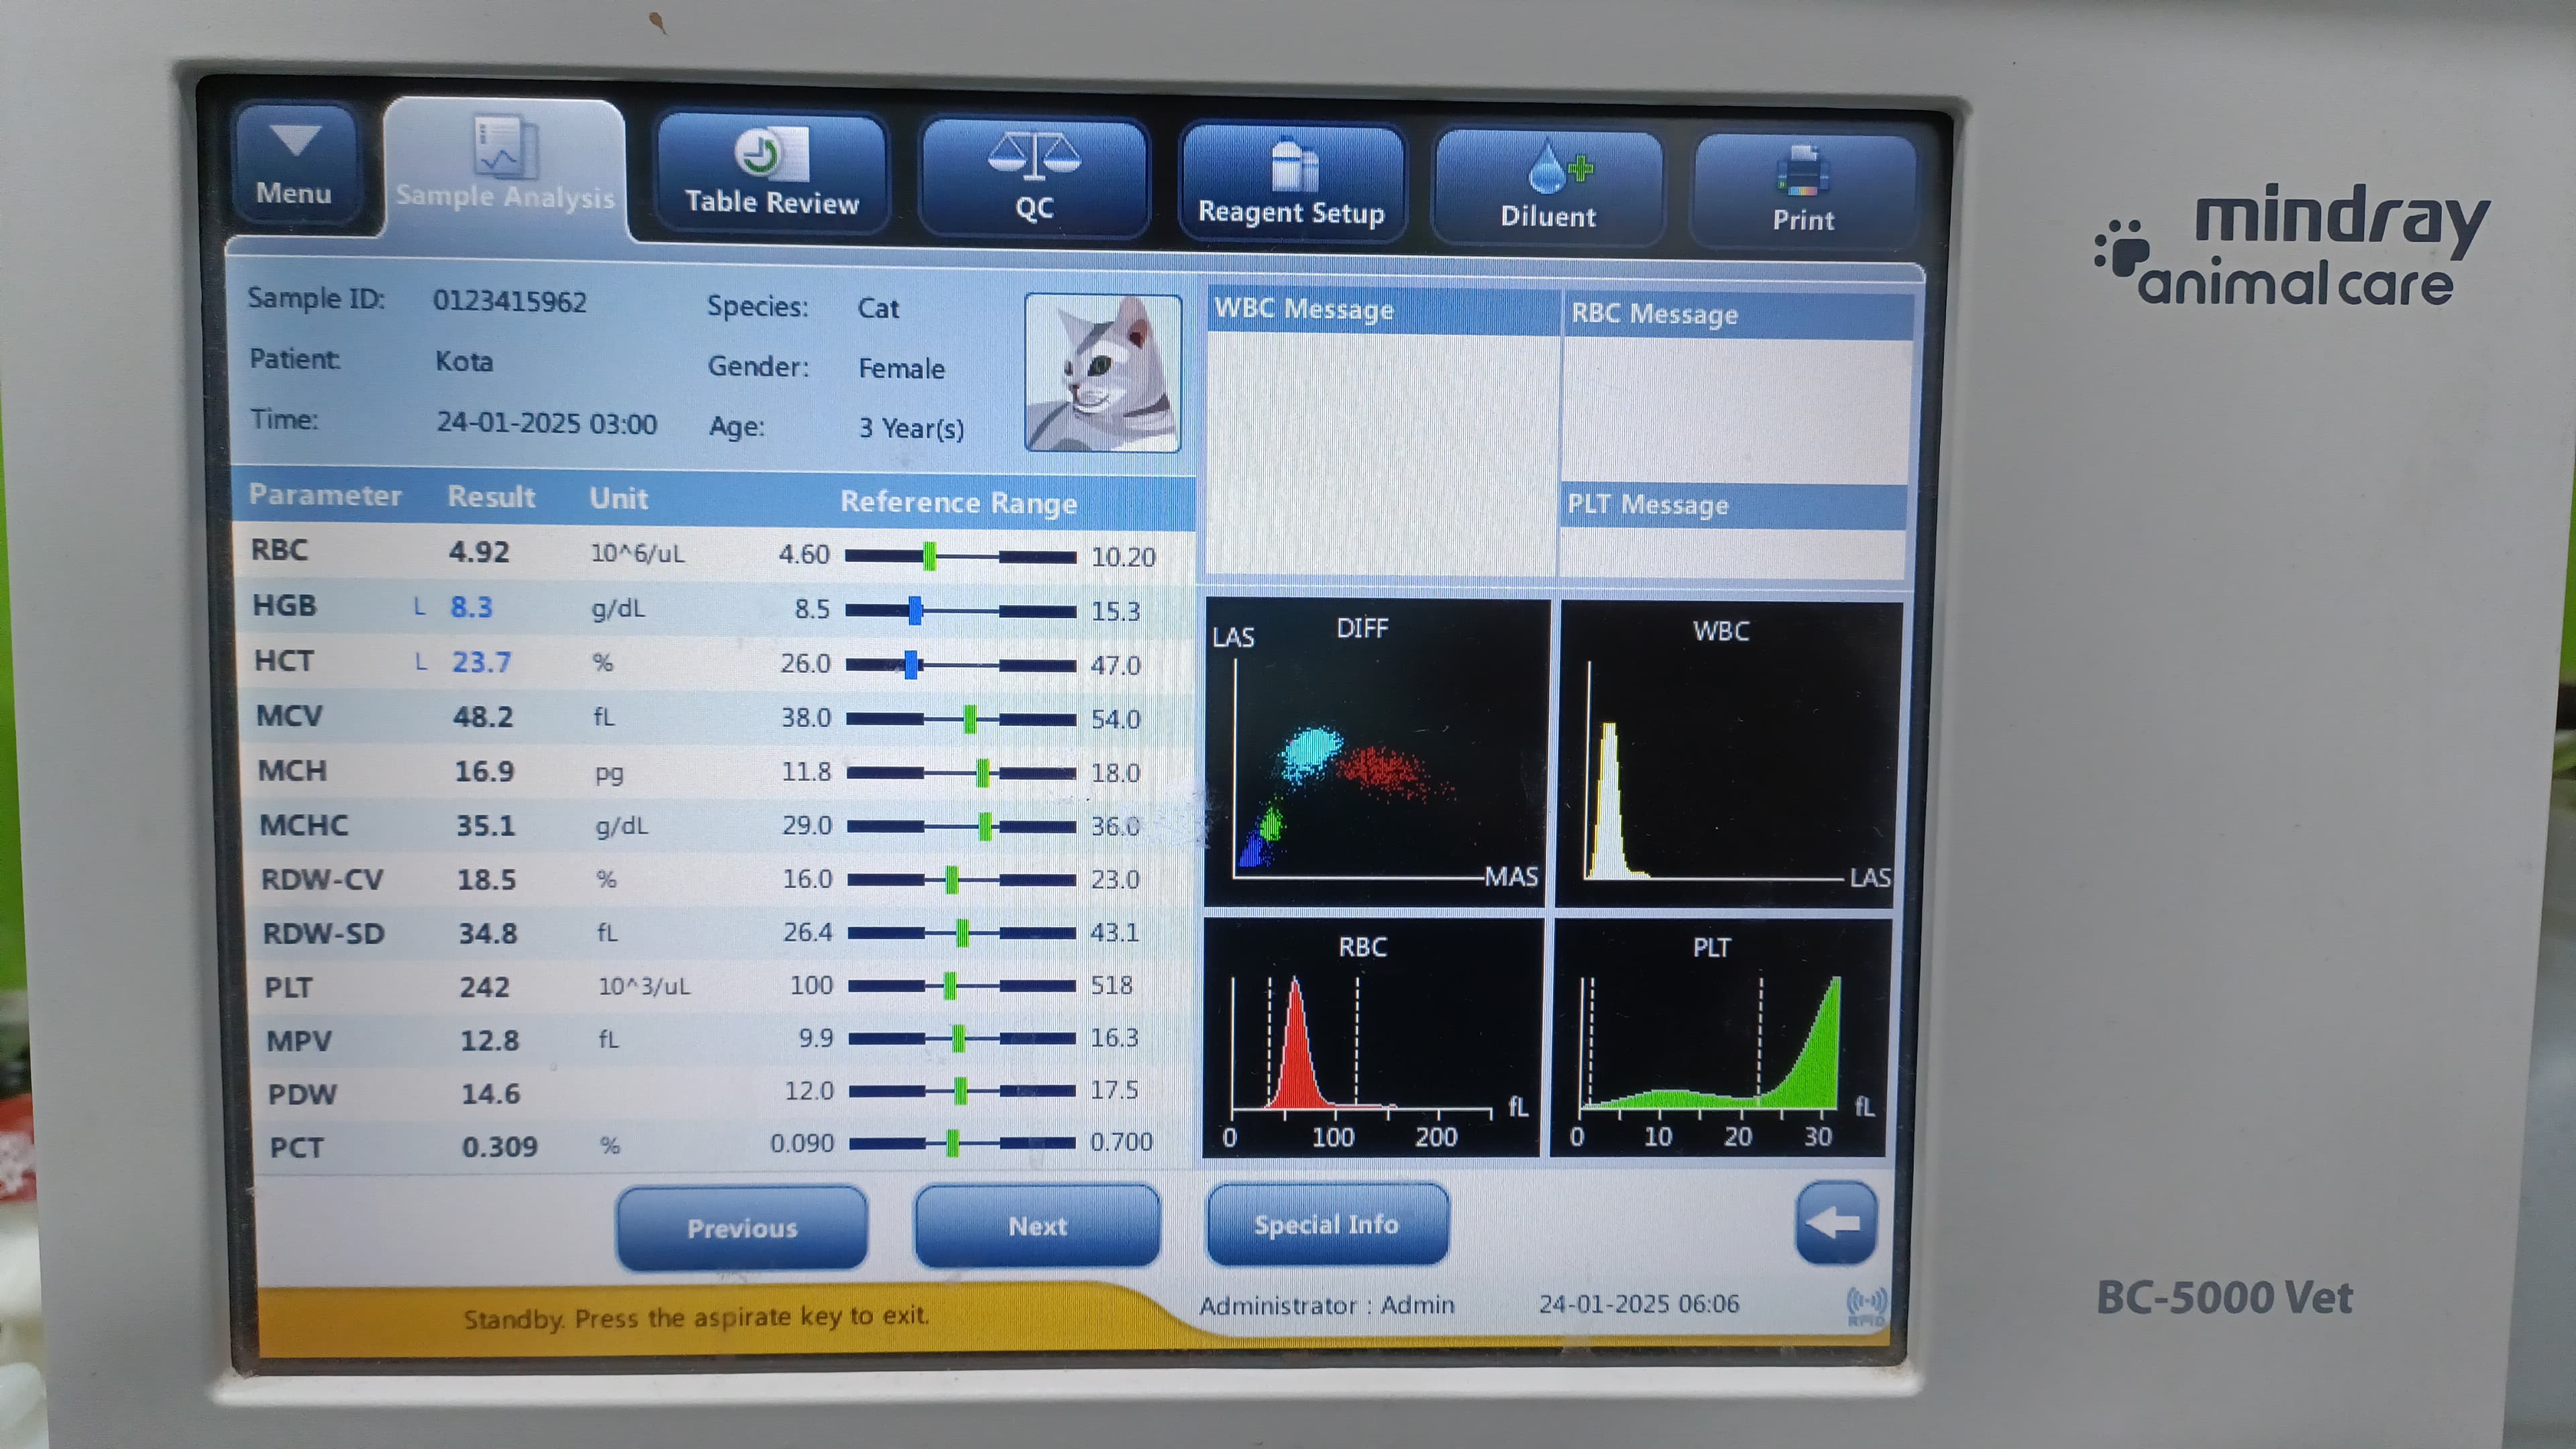This screenshot has width=2576, height=1449.
Task: Select the RBC result 4.92
Action: [x=479, y=551]
